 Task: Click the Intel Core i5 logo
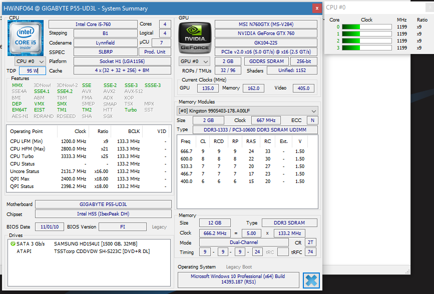(x=26, y=37)
